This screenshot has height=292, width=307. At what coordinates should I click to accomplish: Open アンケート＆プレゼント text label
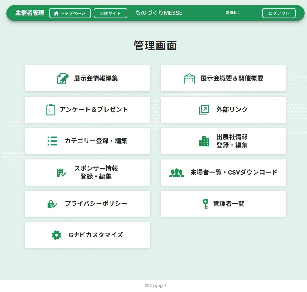pyautogui.click(x=94, y=109)
